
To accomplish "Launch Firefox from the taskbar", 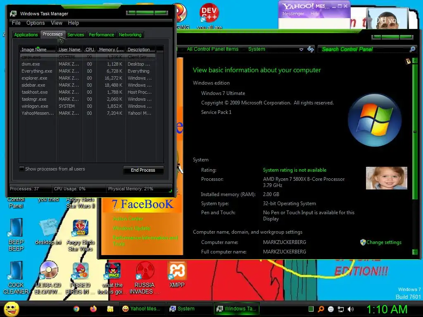I will [x=93, y=309].
